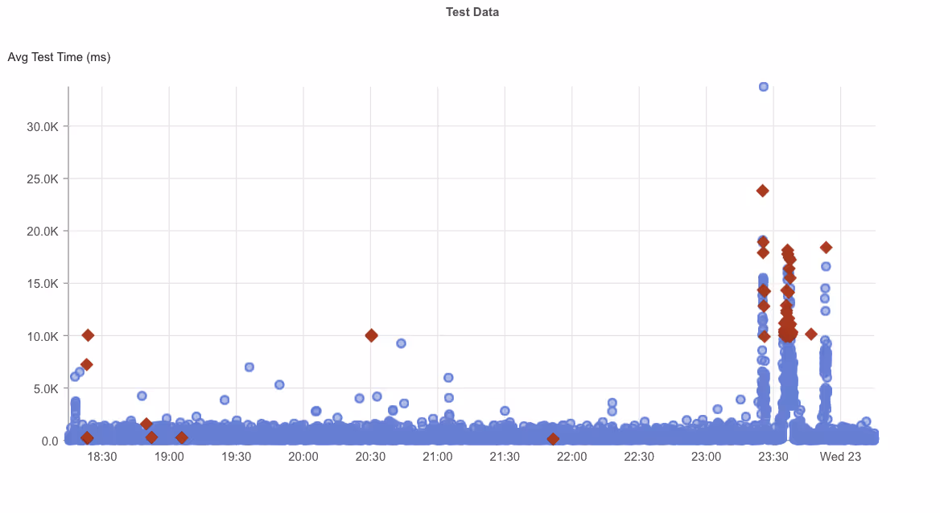The height and width of the screenshot is (513, 940).
Task: Click the "19:30" x-axis time label
Action: point(236,457)
